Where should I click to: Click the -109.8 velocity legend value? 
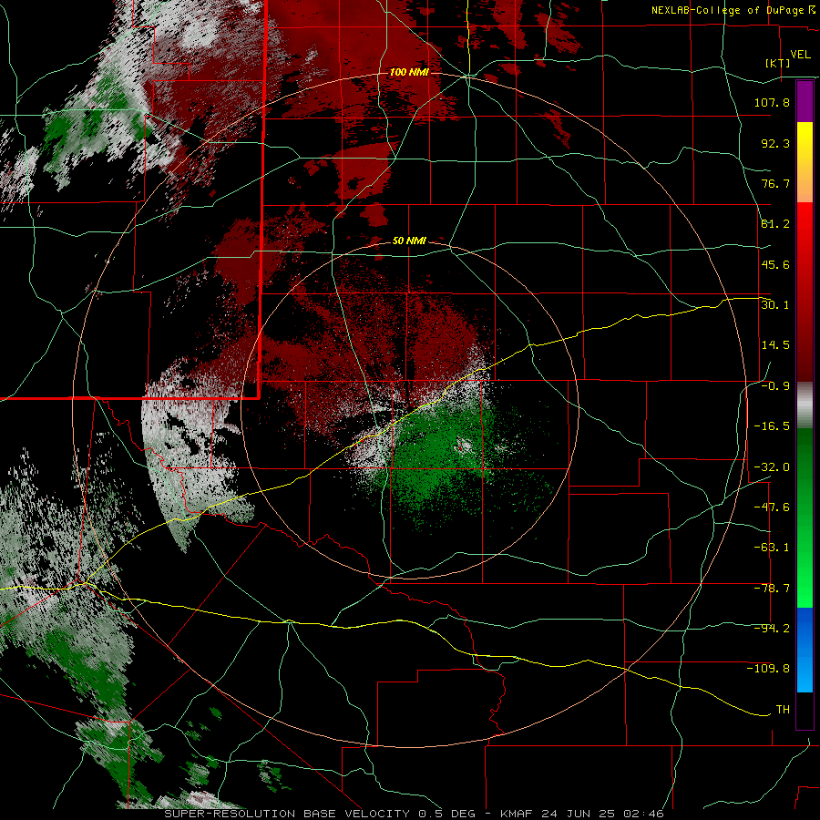coord(768,669)
